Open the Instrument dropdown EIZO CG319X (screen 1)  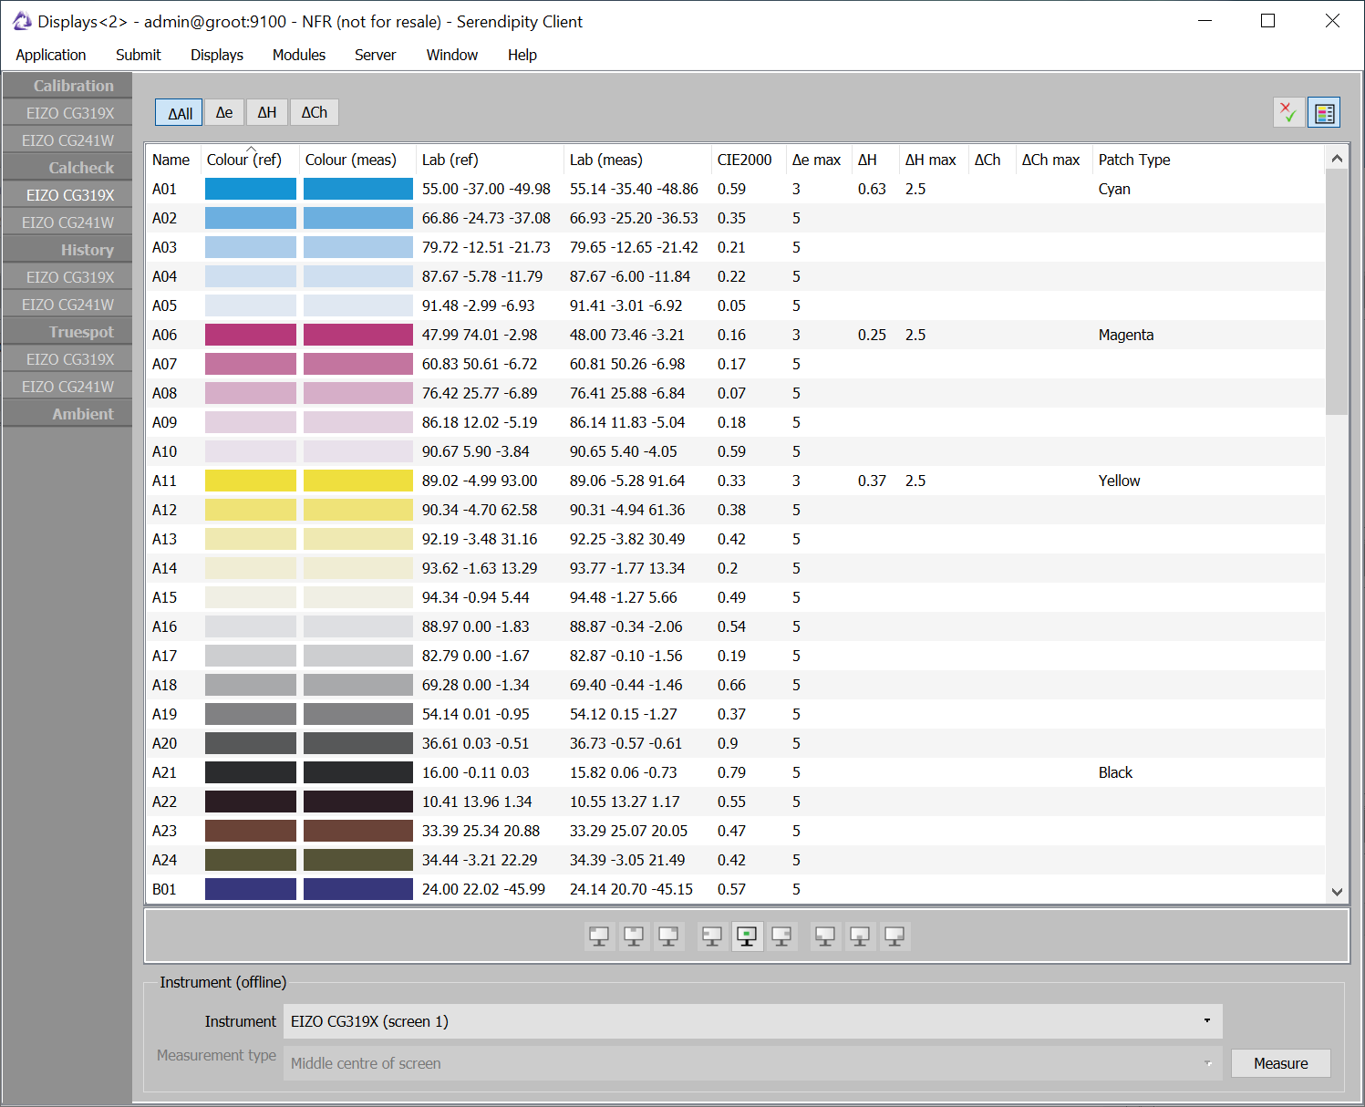752,1021
